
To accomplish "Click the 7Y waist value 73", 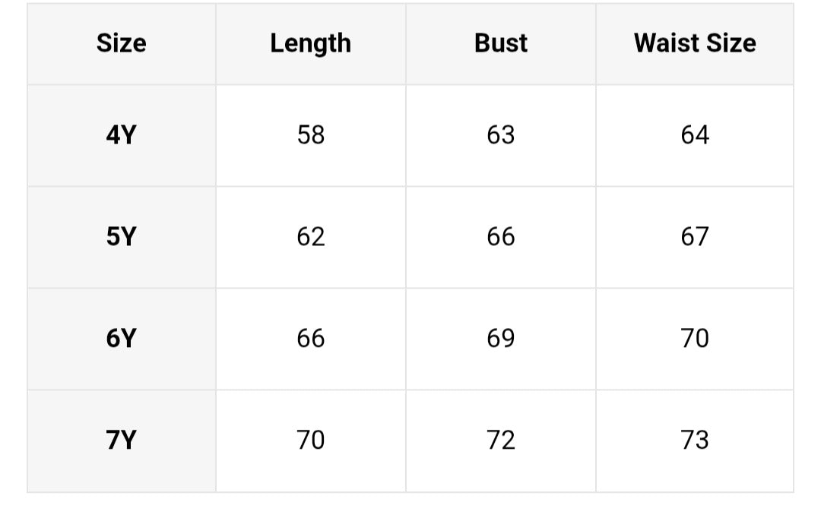I will tap(694, 440).
